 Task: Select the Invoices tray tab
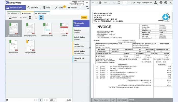pos(14,14)
